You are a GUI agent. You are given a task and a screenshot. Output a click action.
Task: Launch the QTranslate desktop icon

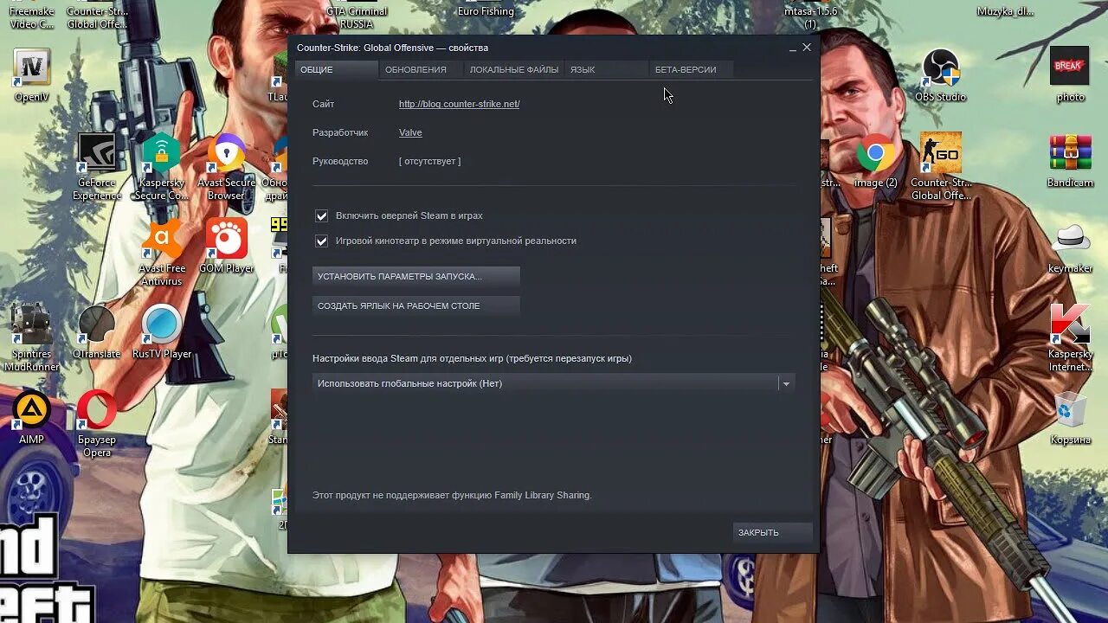(96, 331)
